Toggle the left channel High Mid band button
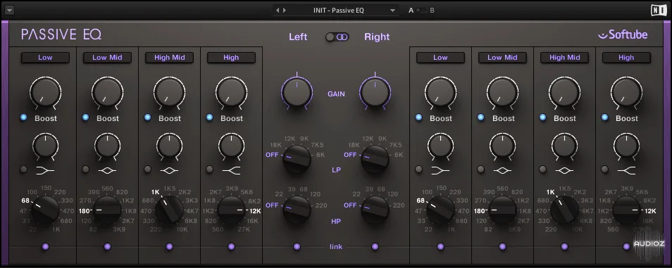The height and width of the screenshot is (268, 672). (169, 58)
